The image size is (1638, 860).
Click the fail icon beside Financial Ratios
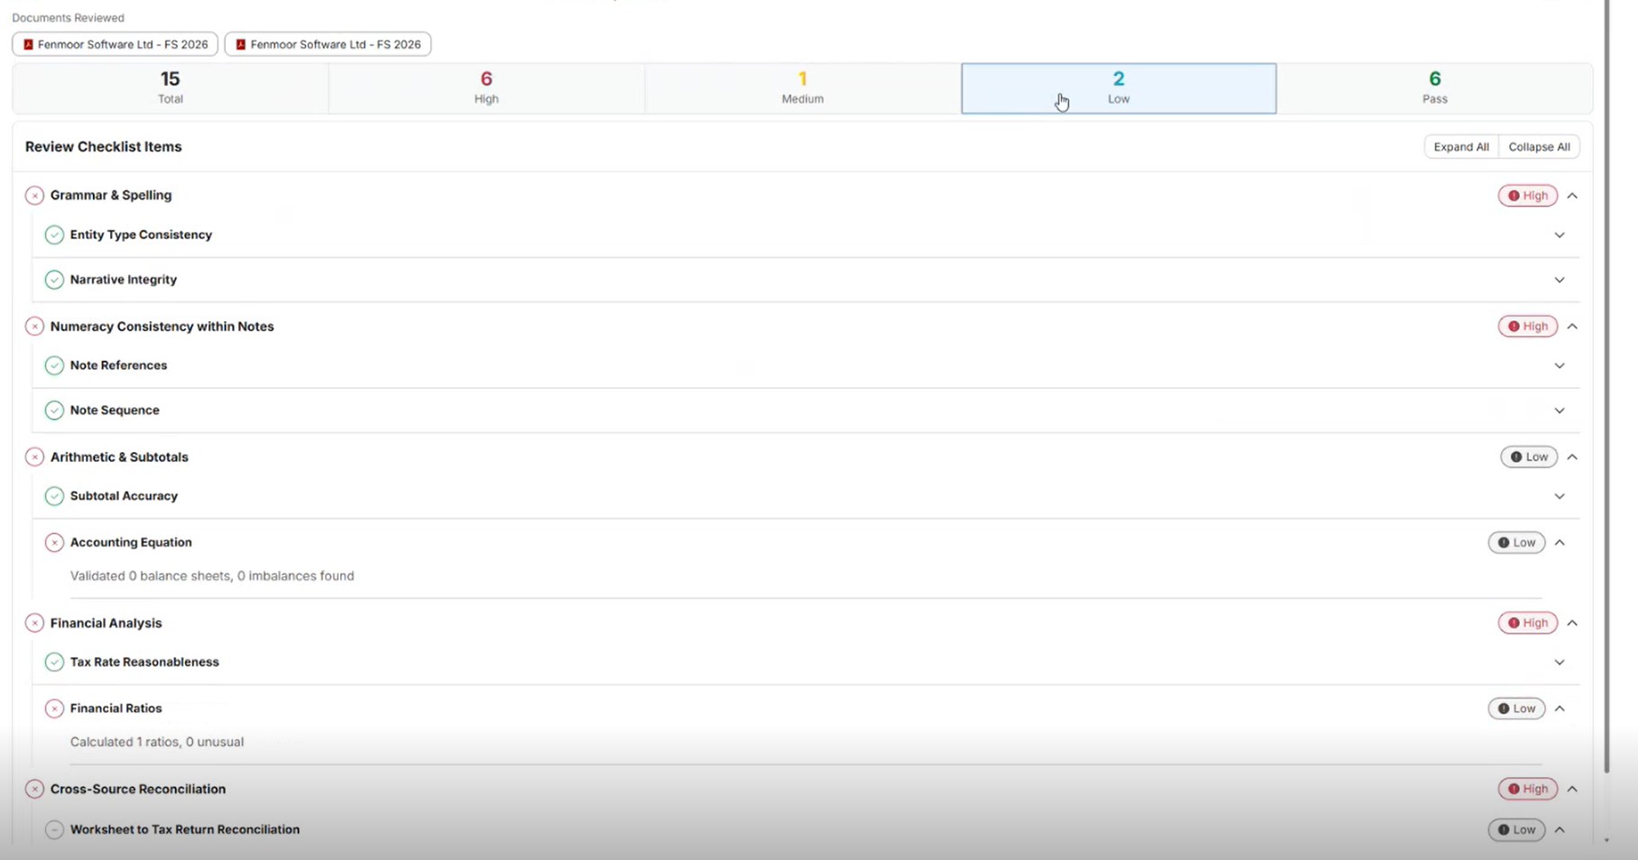(54, 708)
